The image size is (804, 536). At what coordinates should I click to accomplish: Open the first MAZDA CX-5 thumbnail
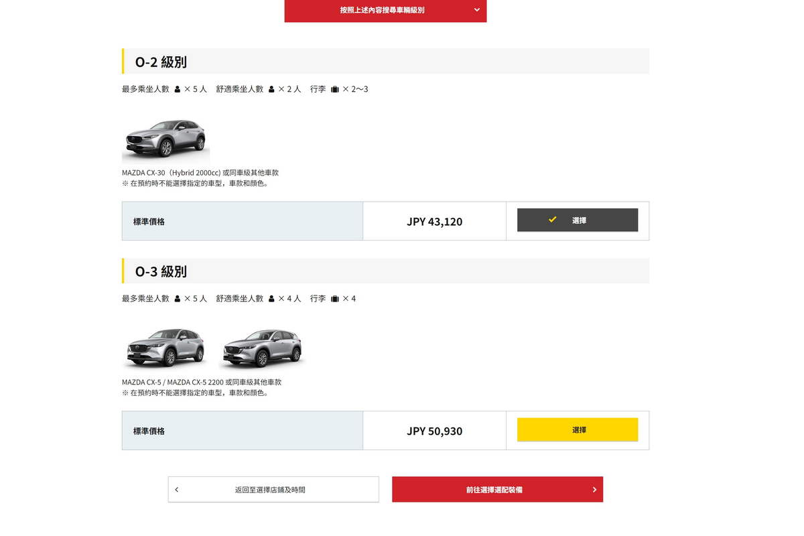[x=165, y=347]
